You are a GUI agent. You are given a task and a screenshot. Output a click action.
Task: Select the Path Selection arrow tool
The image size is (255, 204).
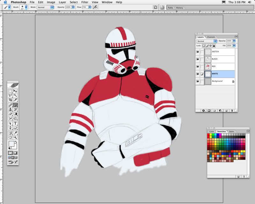click(x=10, y=123)
